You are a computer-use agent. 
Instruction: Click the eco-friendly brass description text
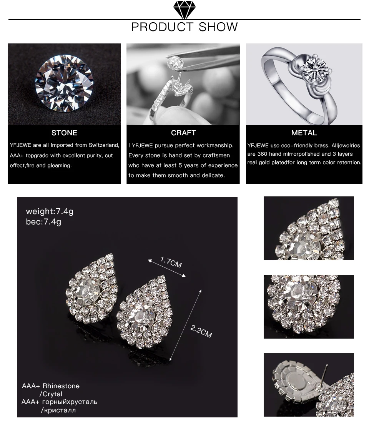[x=304, y=154]
